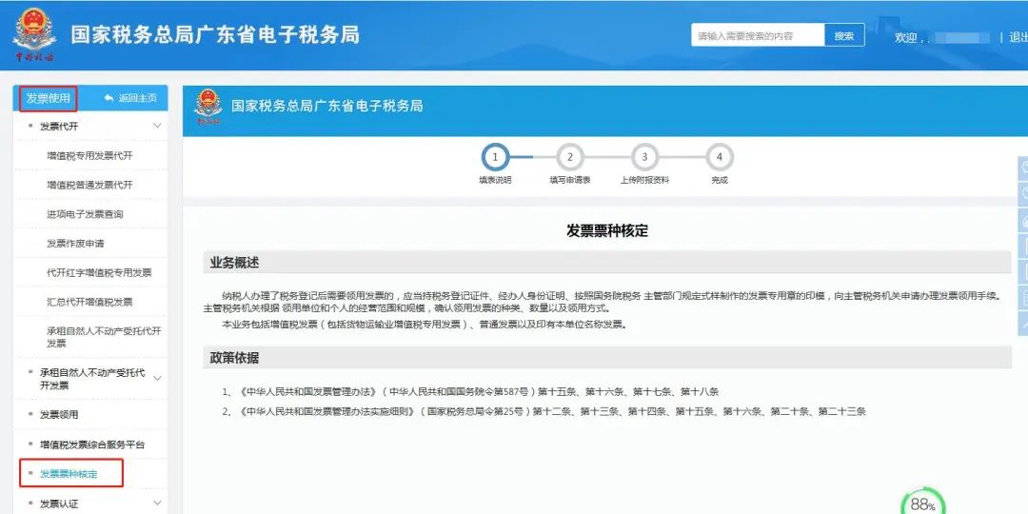Click the return arrow icon beside 返回主页
Image resolution: width=1028 pixels, height=514 pixels.
(109, 98)
